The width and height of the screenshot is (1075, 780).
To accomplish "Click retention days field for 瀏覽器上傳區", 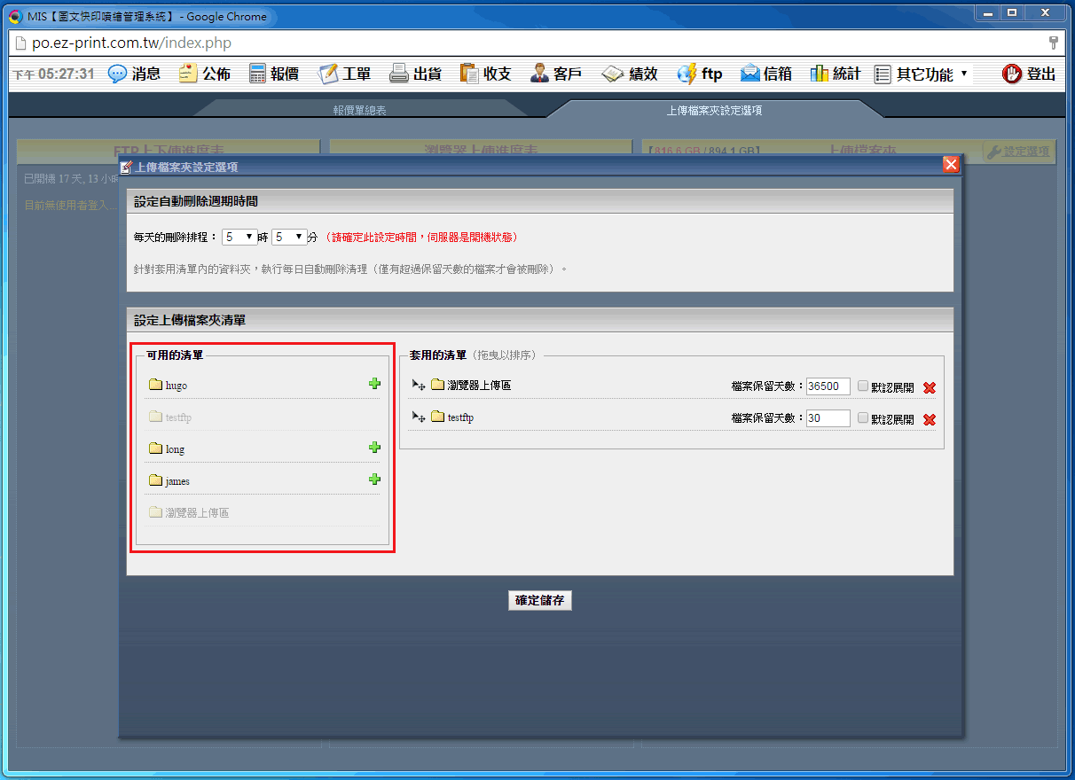I will (x=828, y=386).
